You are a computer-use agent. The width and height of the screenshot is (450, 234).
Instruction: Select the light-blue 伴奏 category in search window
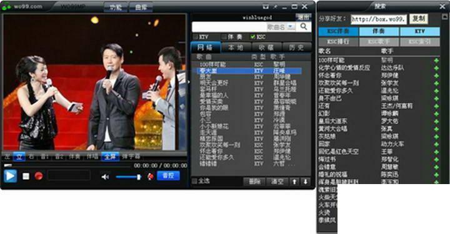[379, 31]
